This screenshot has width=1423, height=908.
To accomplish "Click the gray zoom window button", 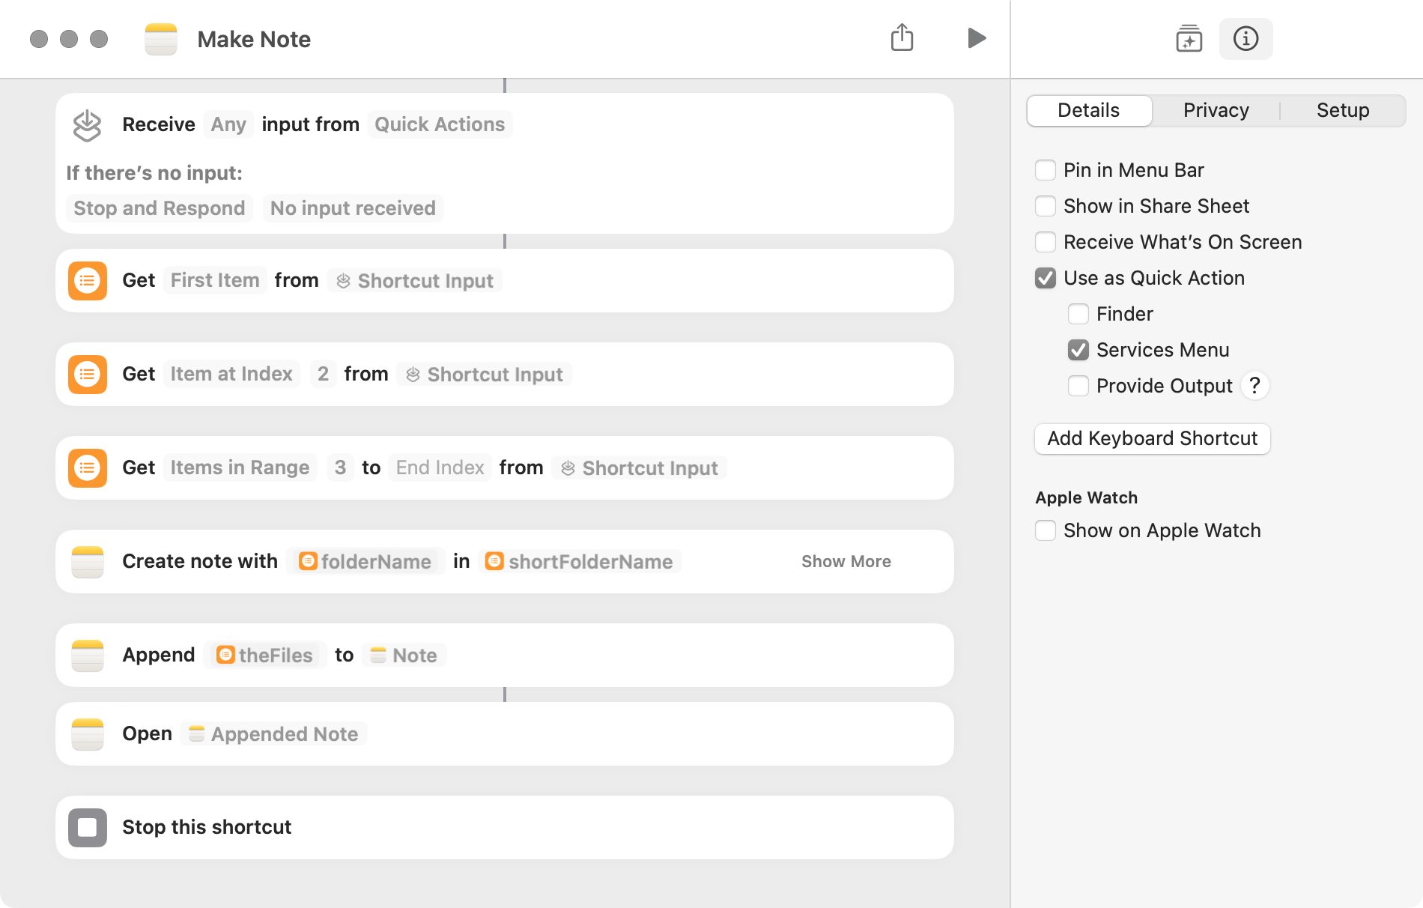I will click(99, 39).
